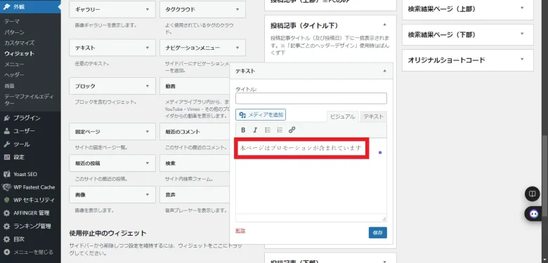
Task: Expand the 固定ページ widget dropdown
Action: coord(148,132)
